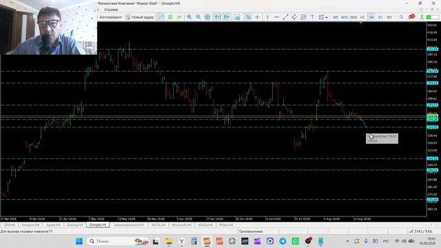Switch chart to candlesticks mode
Image resolution: width=441 pixels, height=248 pixels.
tap(170, 17)
